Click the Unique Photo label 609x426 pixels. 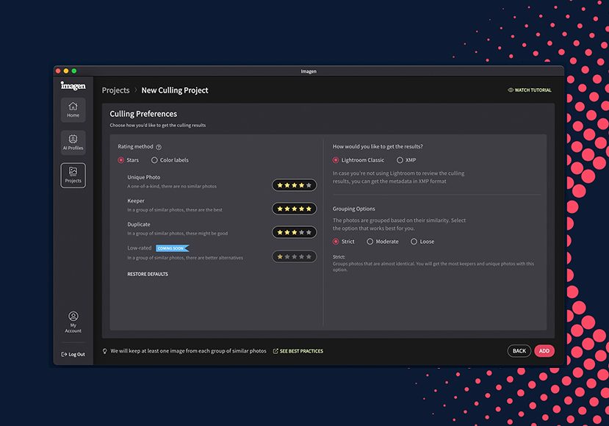(144, 177)
